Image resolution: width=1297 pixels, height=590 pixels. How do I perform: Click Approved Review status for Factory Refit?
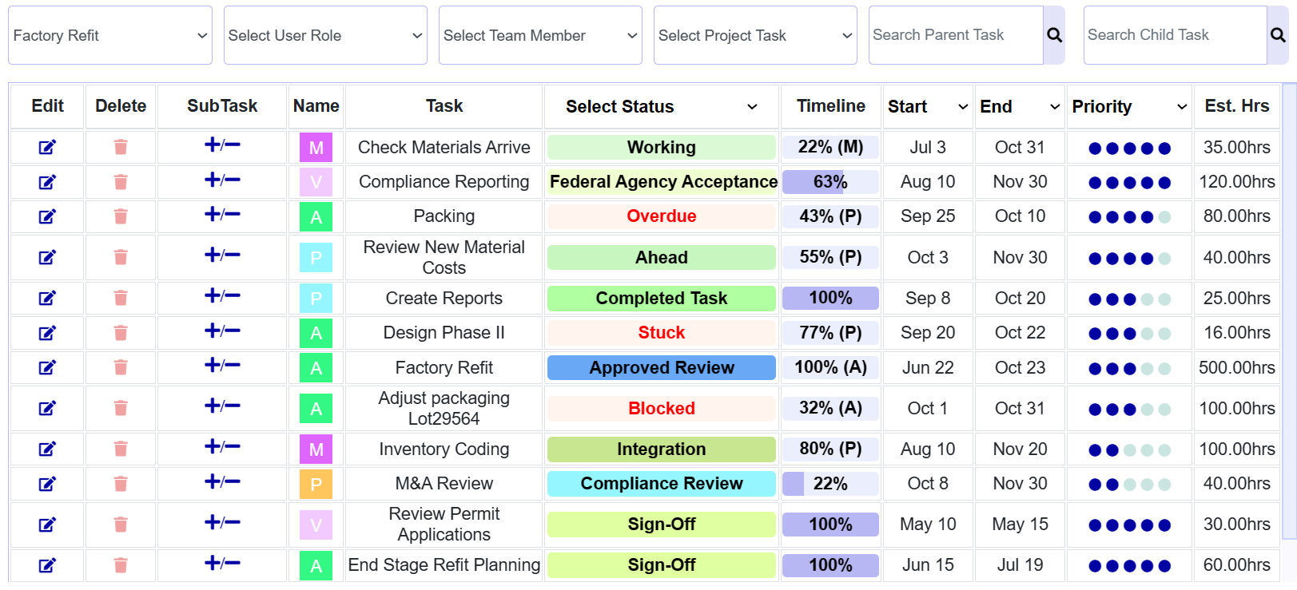point(661,368)
